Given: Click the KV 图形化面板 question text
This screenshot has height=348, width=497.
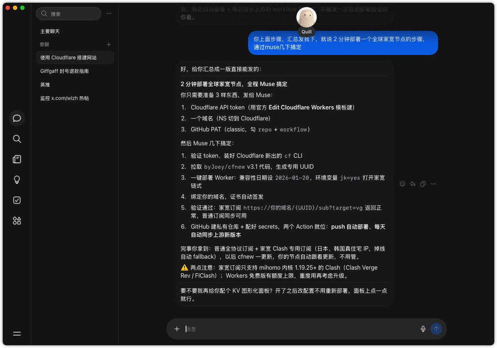Looking at the screenshot, I should pos(284,294).
